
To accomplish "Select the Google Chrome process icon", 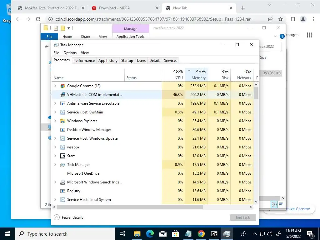I will [62, 86].
